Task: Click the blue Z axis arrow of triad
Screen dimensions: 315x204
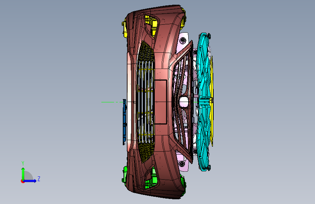Action: [30, 181]
